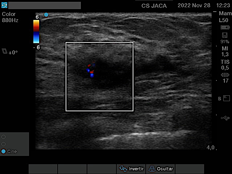
Task: Click the blank soft key right of Ocultar
Action: (190, 169)
